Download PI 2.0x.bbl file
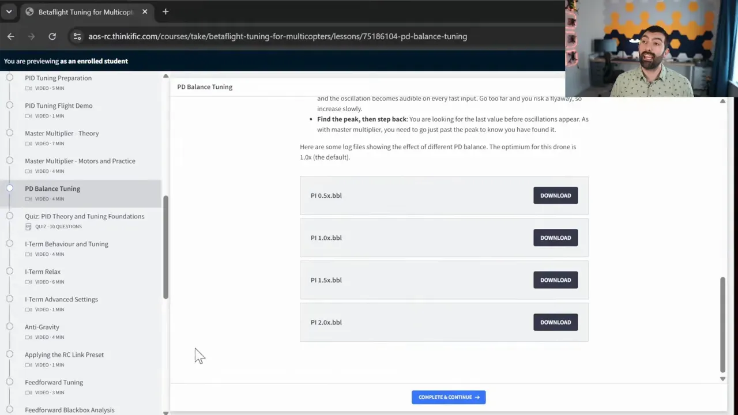The height and width of the screenshot is (415, 738). pyautogui.click(x=555, y=322)
